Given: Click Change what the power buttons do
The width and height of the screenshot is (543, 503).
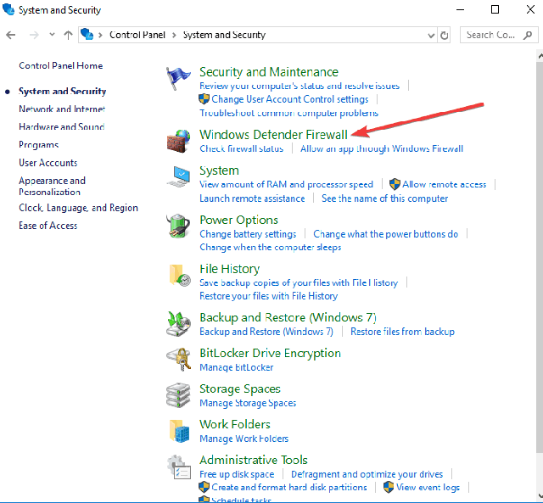Looking at the screenshot, I should tap(386, 234).
